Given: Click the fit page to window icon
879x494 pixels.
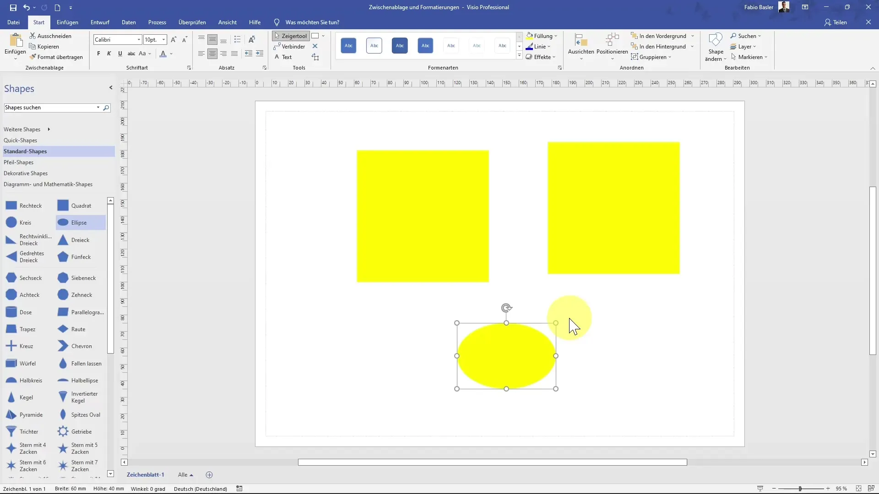Looking at the screenshot, I should coord(859,489).
